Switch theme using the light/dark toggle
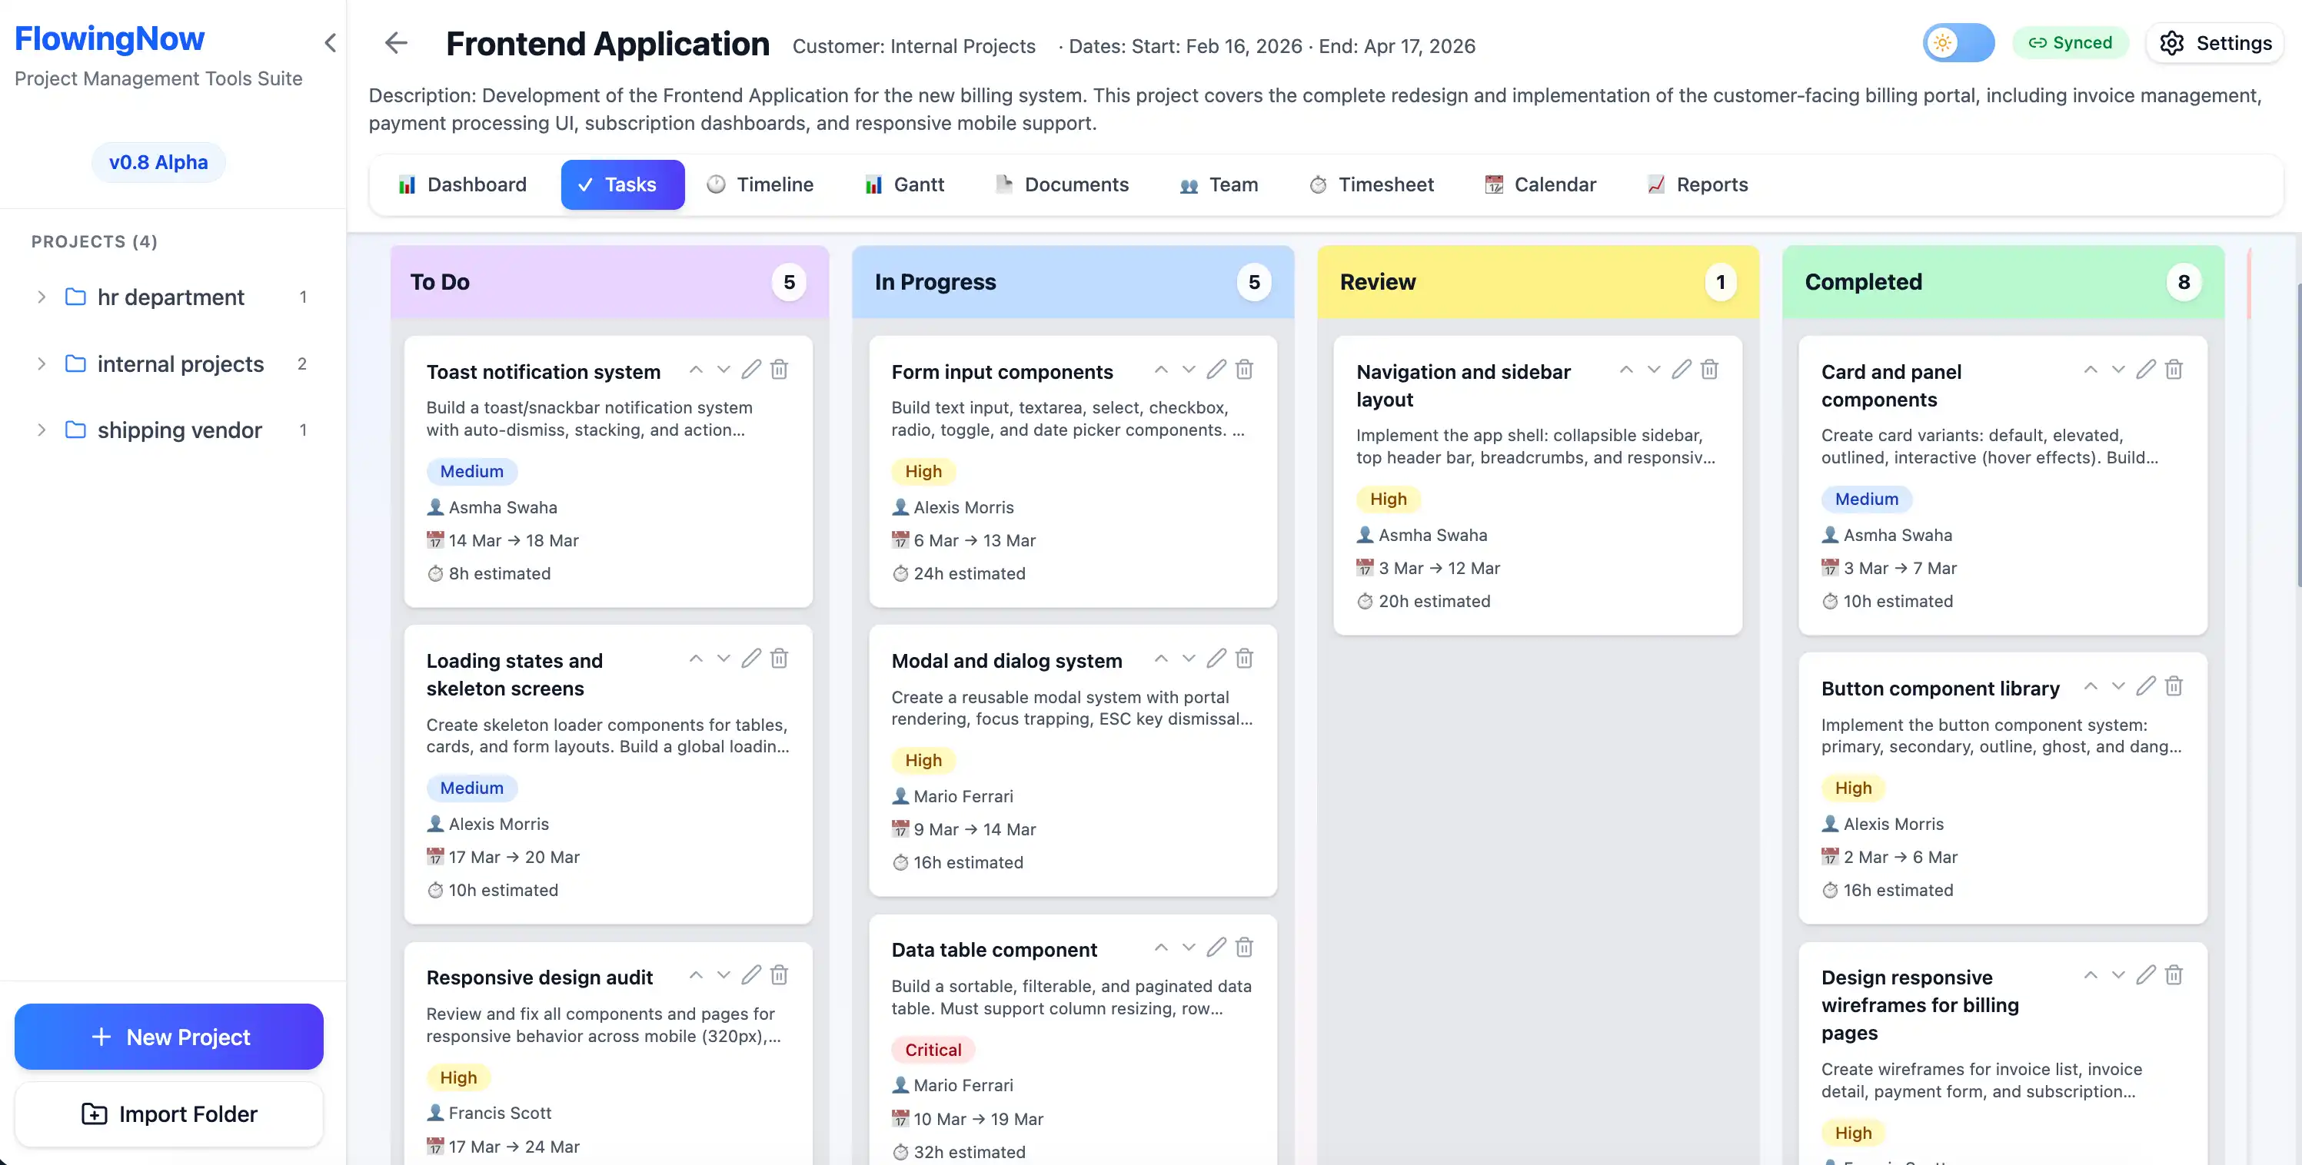This screenshot has width=2302, height=1165. point(1959,42)
